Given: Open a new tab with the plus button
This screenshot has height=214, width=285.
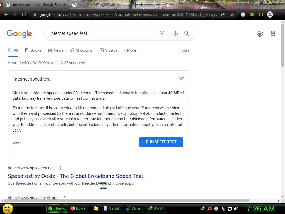Looking at the screenshot, I should 142,5.
